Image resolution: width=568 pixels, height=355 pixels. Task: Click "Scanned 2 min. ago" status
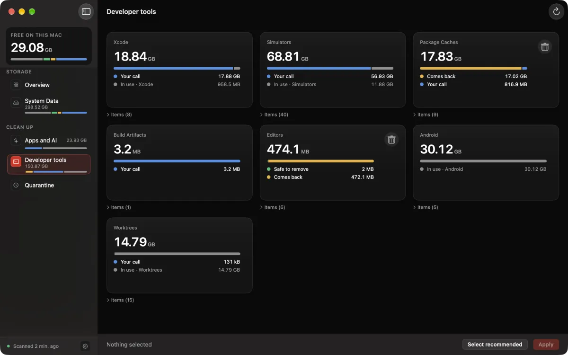point(36,346)
